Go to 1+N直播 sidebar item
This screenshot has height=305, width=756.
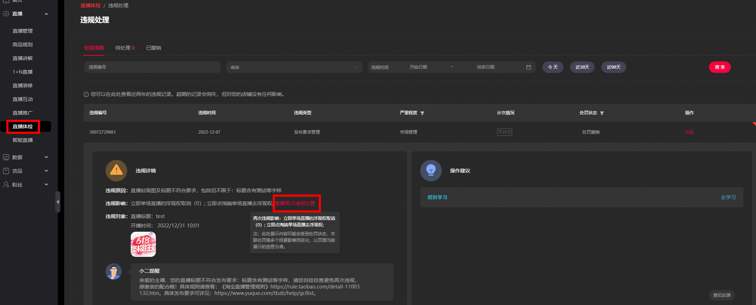(x=23, y=72)
